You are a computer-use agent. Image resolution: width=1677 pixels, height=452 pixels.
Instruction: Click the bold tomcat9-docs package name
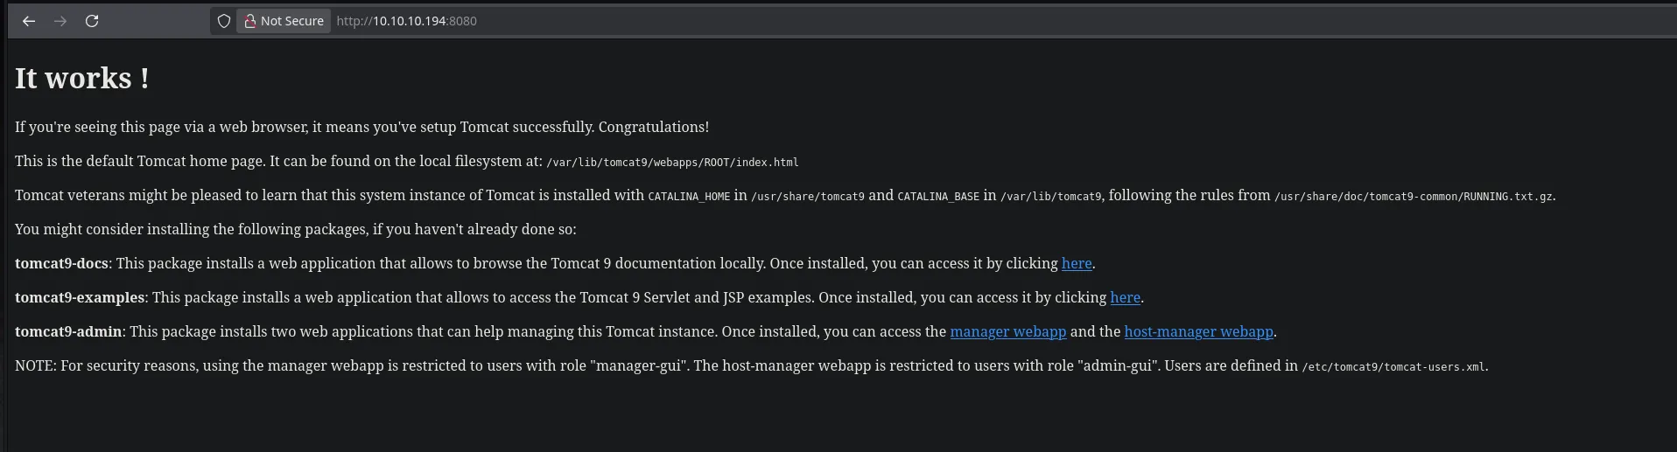click(x=61, y=263)
